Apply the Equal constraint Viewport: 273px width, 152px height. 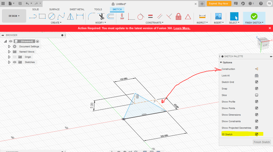pos(150,16)
